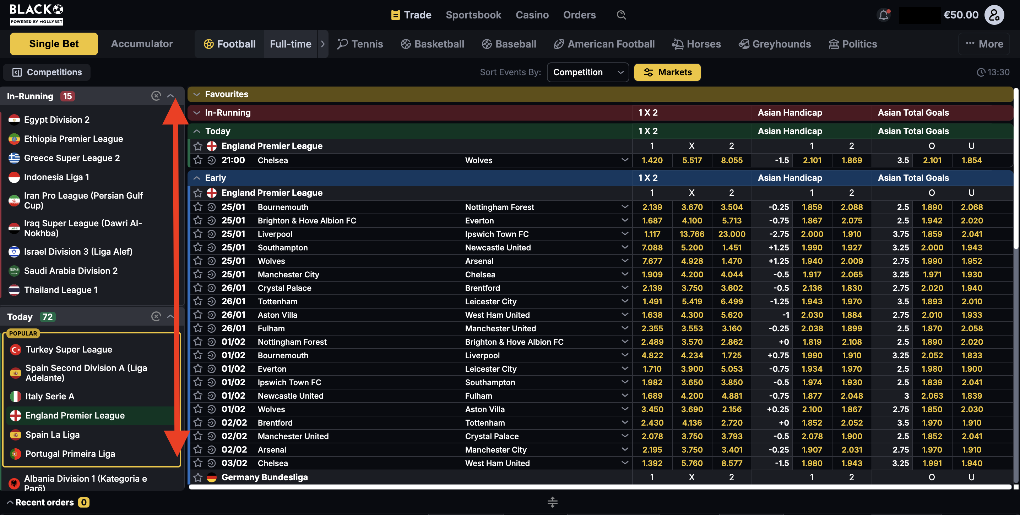Clear In-Running selections with x icon
Image resolution: width=1020 pixels, height=515 pixels.
coord(156,96)
